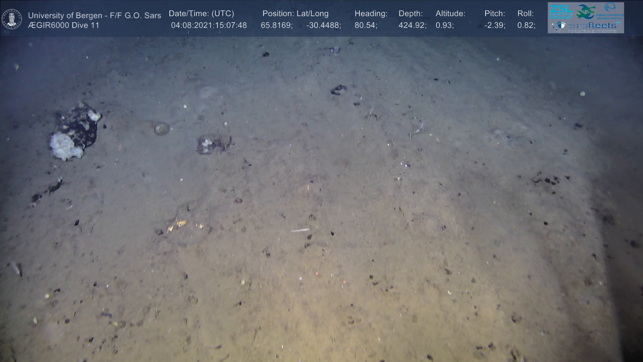This screenshot has height=362, width=643.
Task: Click the green-blue twin fish logo
Action: pos(586,11)
